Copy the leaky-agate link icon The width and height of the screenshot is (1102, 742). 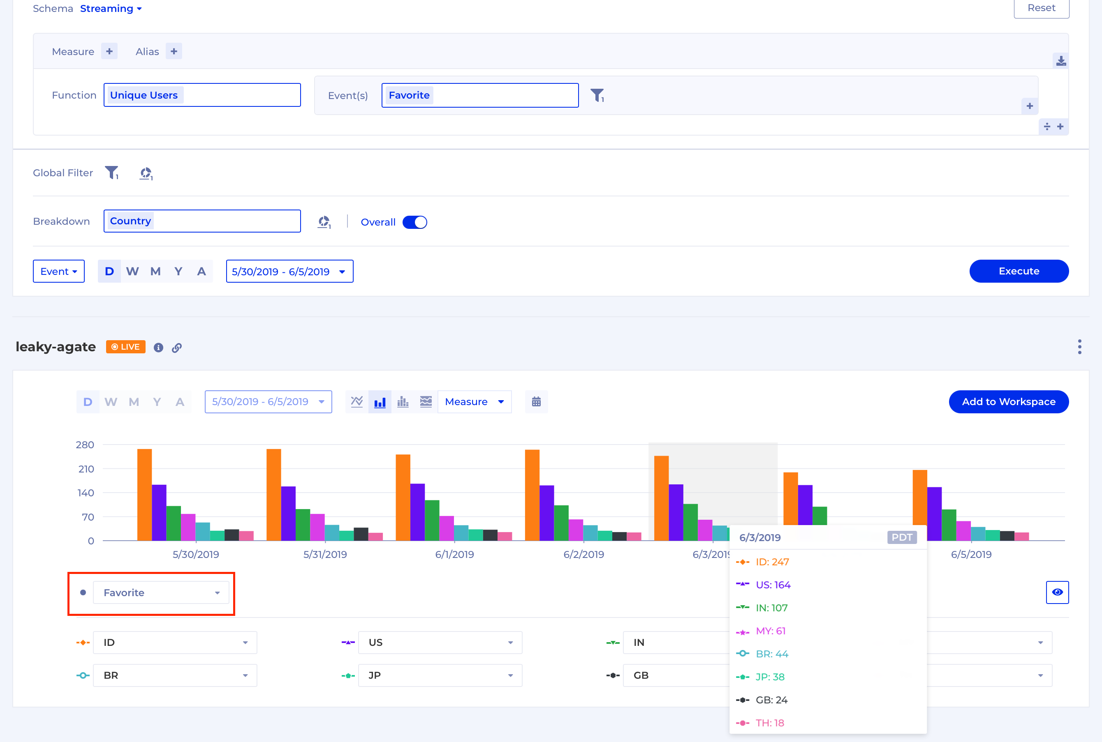pyautogui.click(x=177, y=348)
